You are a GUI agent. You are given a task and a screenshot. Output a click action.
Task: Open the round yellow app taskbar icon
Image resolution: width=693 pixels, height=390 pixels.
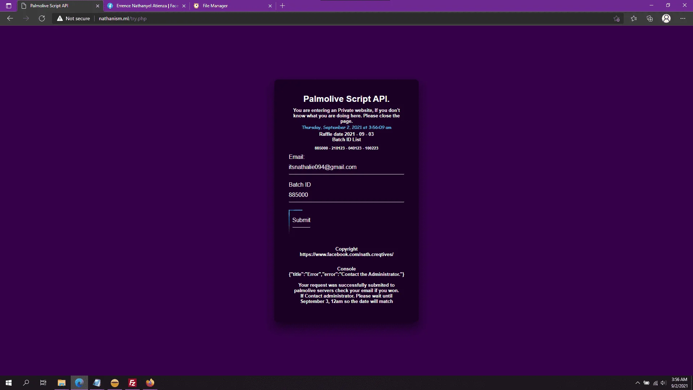[x=115, y=383]
